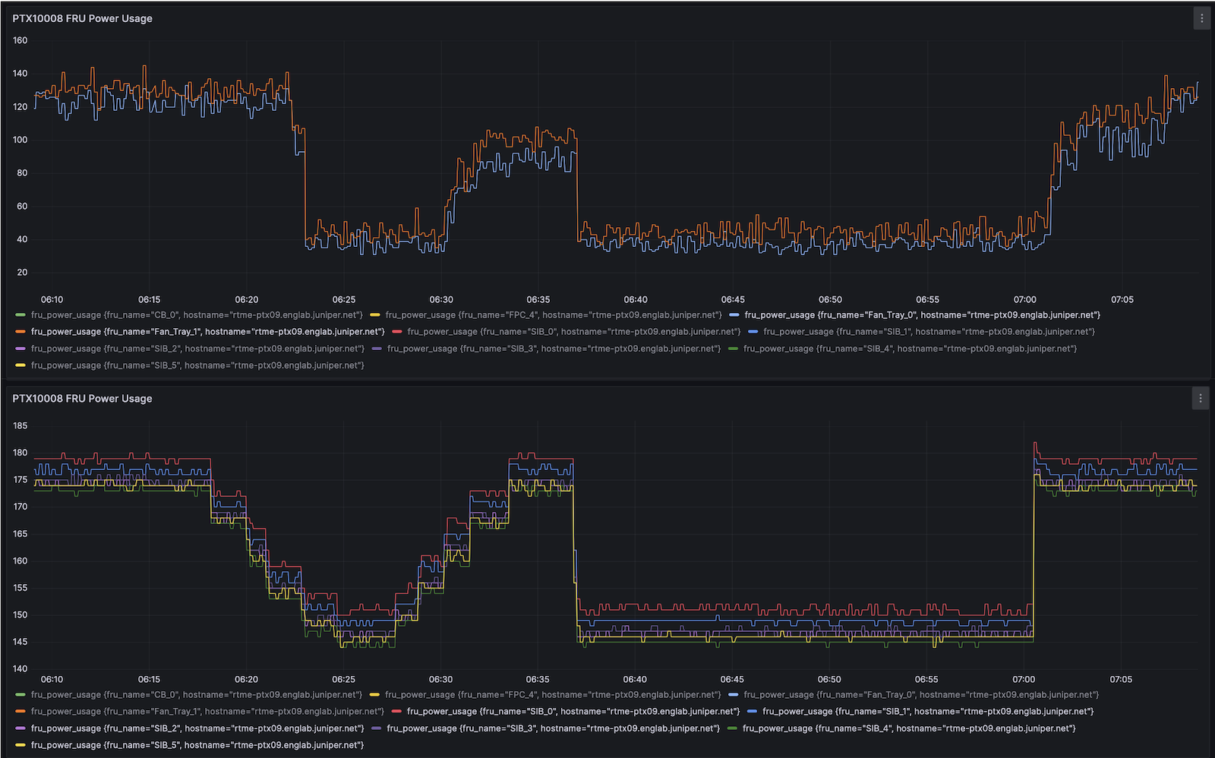The image size is (1215, 758).
Task: Toggle SIB_3 series in upper panel legend
Action: pyautogui.click(x=554, y=348)
